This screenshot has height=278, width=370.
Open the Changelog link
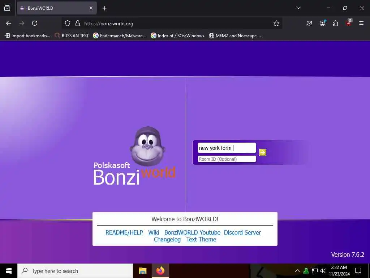[x=167, y=240]
